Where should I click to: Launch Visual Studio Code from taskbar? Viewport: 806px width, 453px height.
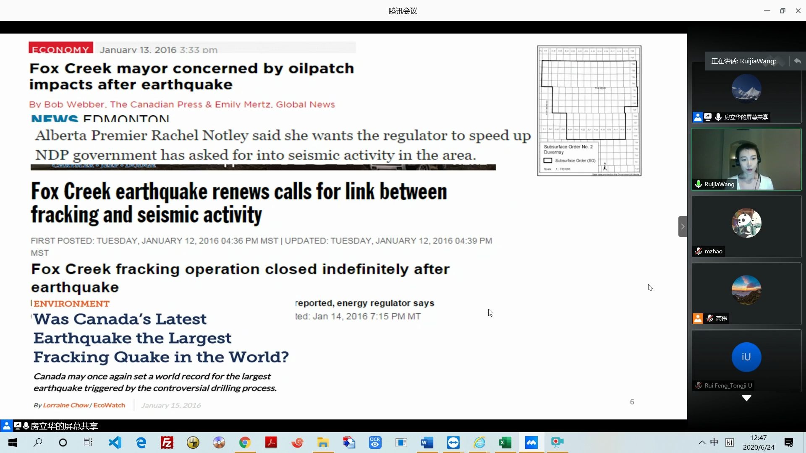[x=115, y=443]
